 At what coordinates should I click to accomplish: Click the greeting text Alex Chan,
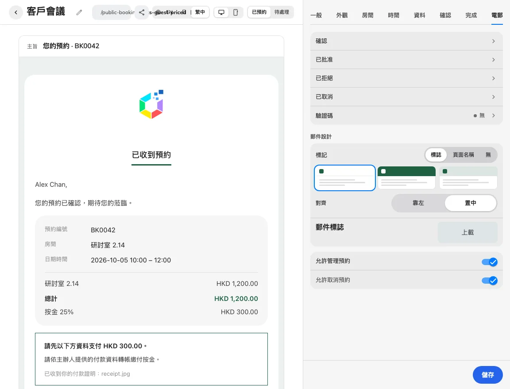(51, 185)
